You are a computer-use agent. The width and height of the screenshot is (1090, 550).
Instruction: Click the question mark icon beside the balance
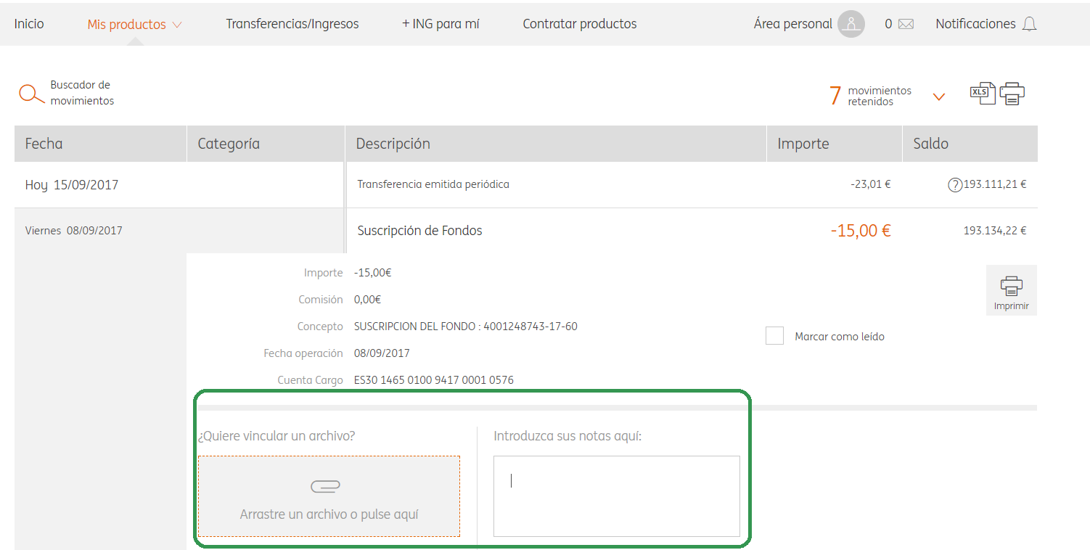(x=955, y=185)
